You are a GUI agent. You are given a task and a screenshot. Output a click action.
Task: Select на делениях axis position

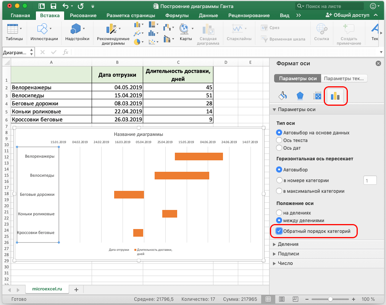coord(279,213)
